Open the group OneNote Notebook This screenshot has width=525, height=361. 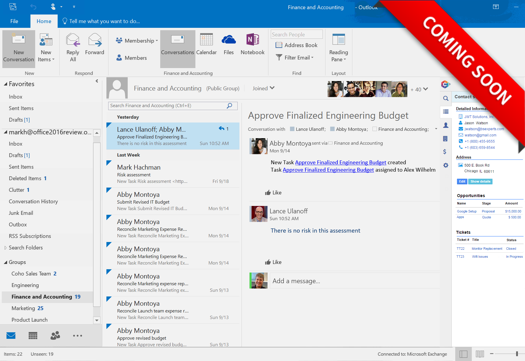point(252,44)
